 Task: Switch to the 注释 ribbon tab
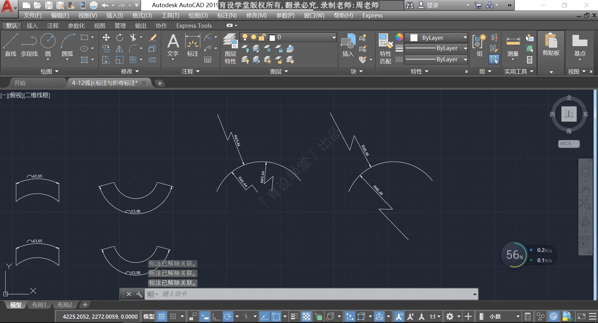pyautogui.click(x=53, y=26)
